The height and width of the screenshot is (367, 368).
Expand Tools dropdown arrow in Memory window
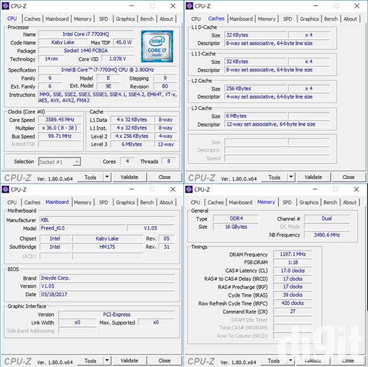pos(290,360)
